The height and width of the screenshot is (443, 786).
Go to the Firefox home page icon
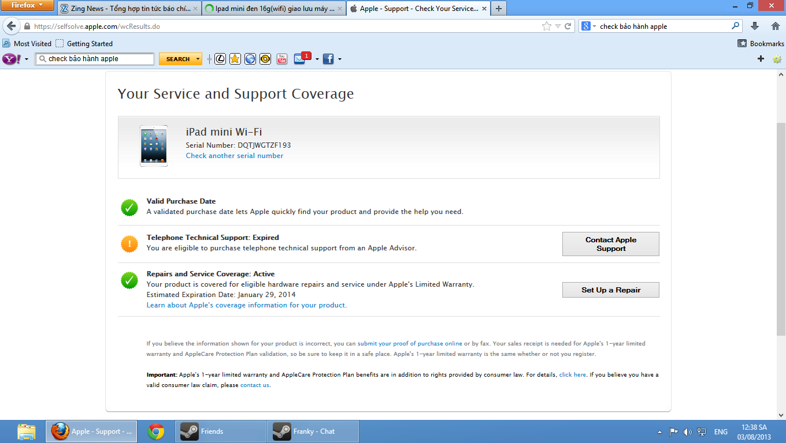[x=776, y=26]
